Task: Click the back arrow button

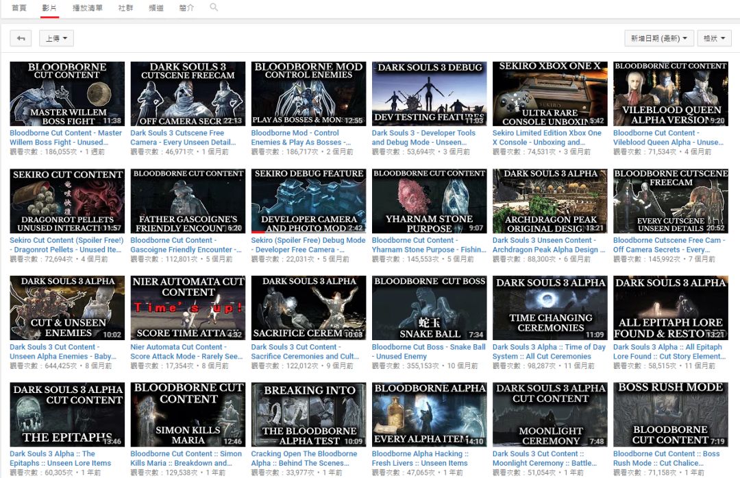Action: click(x=21, y=38)
